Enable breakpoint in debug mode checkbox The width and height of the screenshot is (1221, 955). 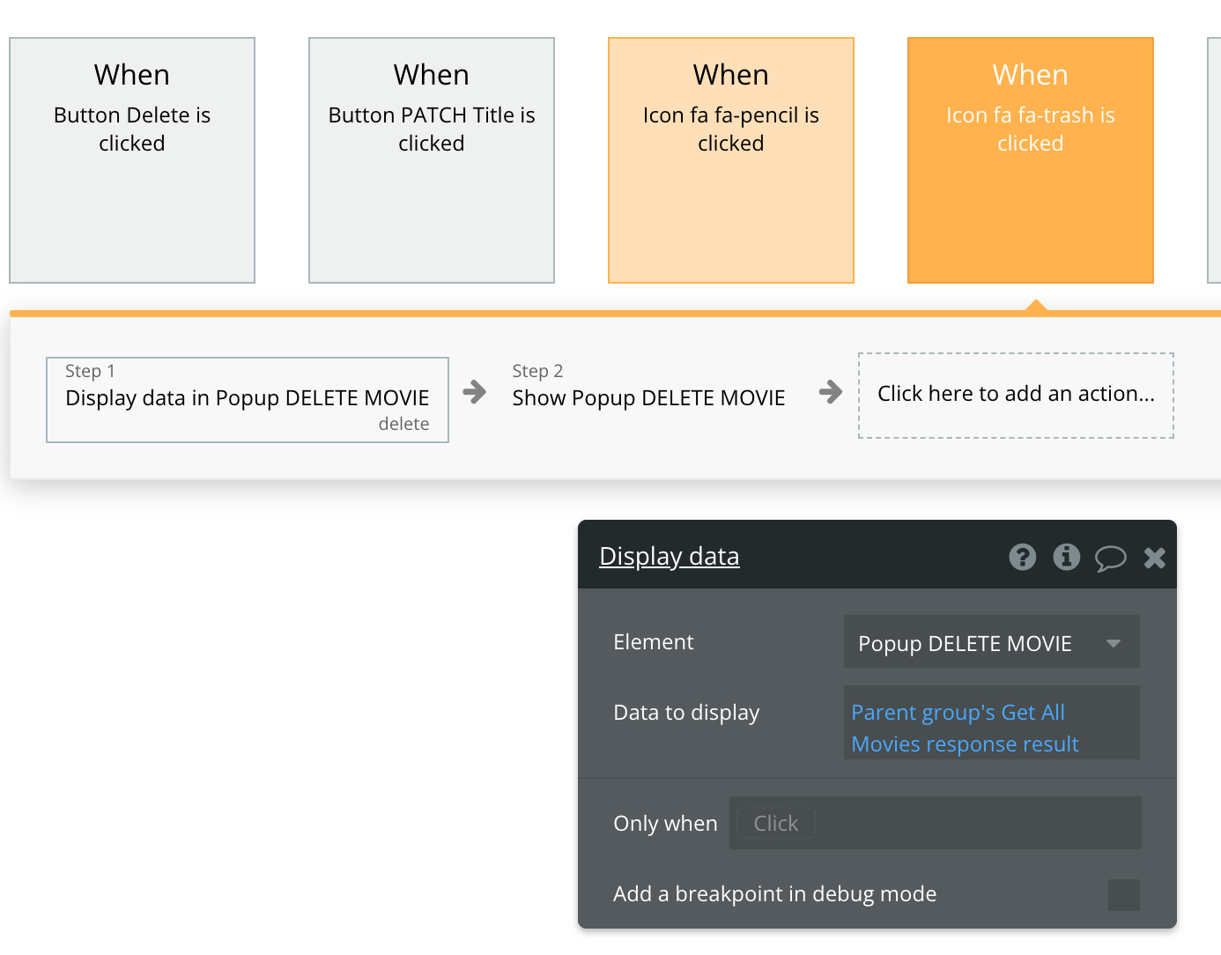tap(1123, 894)
